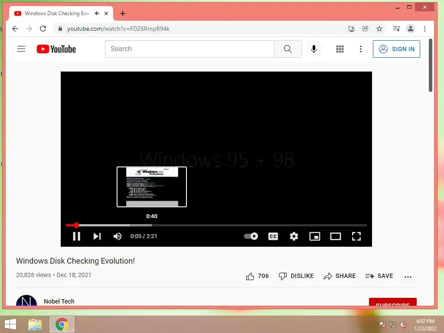
Task: Switch to theater mode
Action: [336, 236]
